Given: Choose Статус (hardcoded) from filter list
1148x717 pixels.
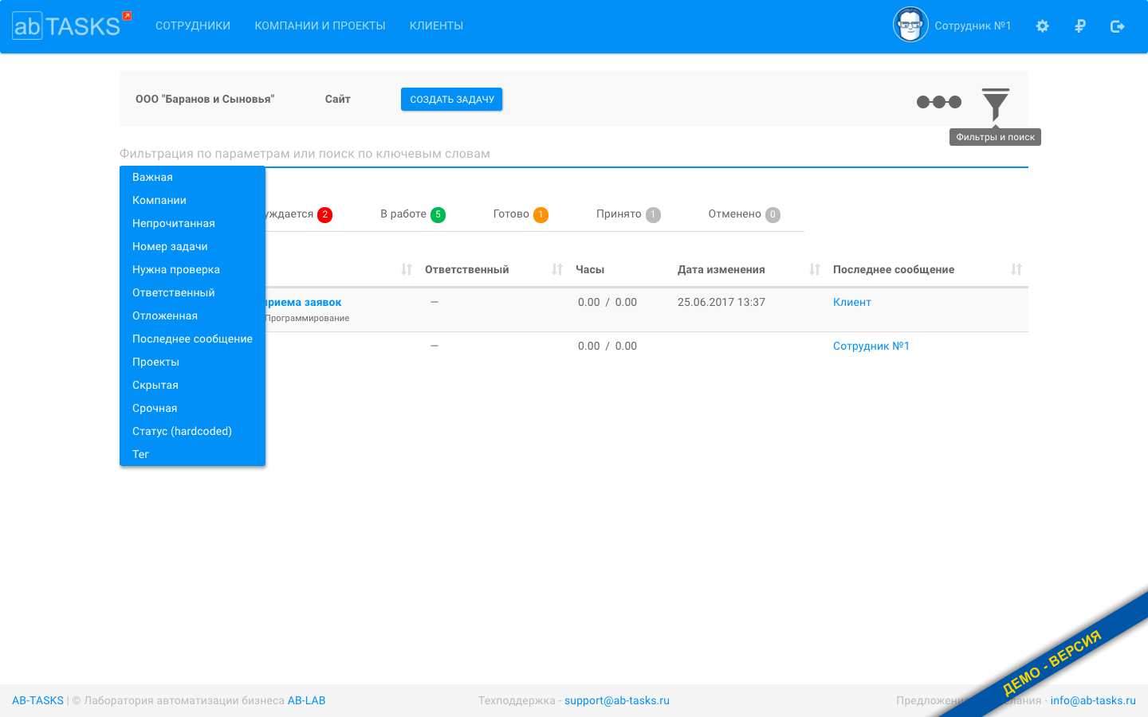Looking at the screenshot, I should [182, 432].
